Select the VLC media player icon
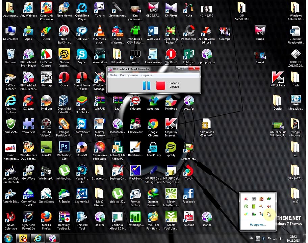308x243 pixels. 100,35
